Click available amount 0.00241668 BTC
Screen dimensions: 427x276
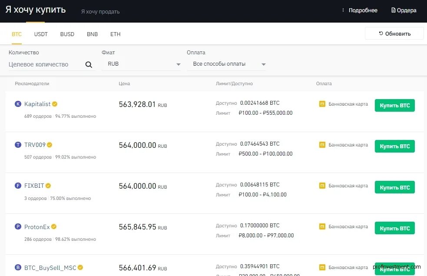point(260,103)
